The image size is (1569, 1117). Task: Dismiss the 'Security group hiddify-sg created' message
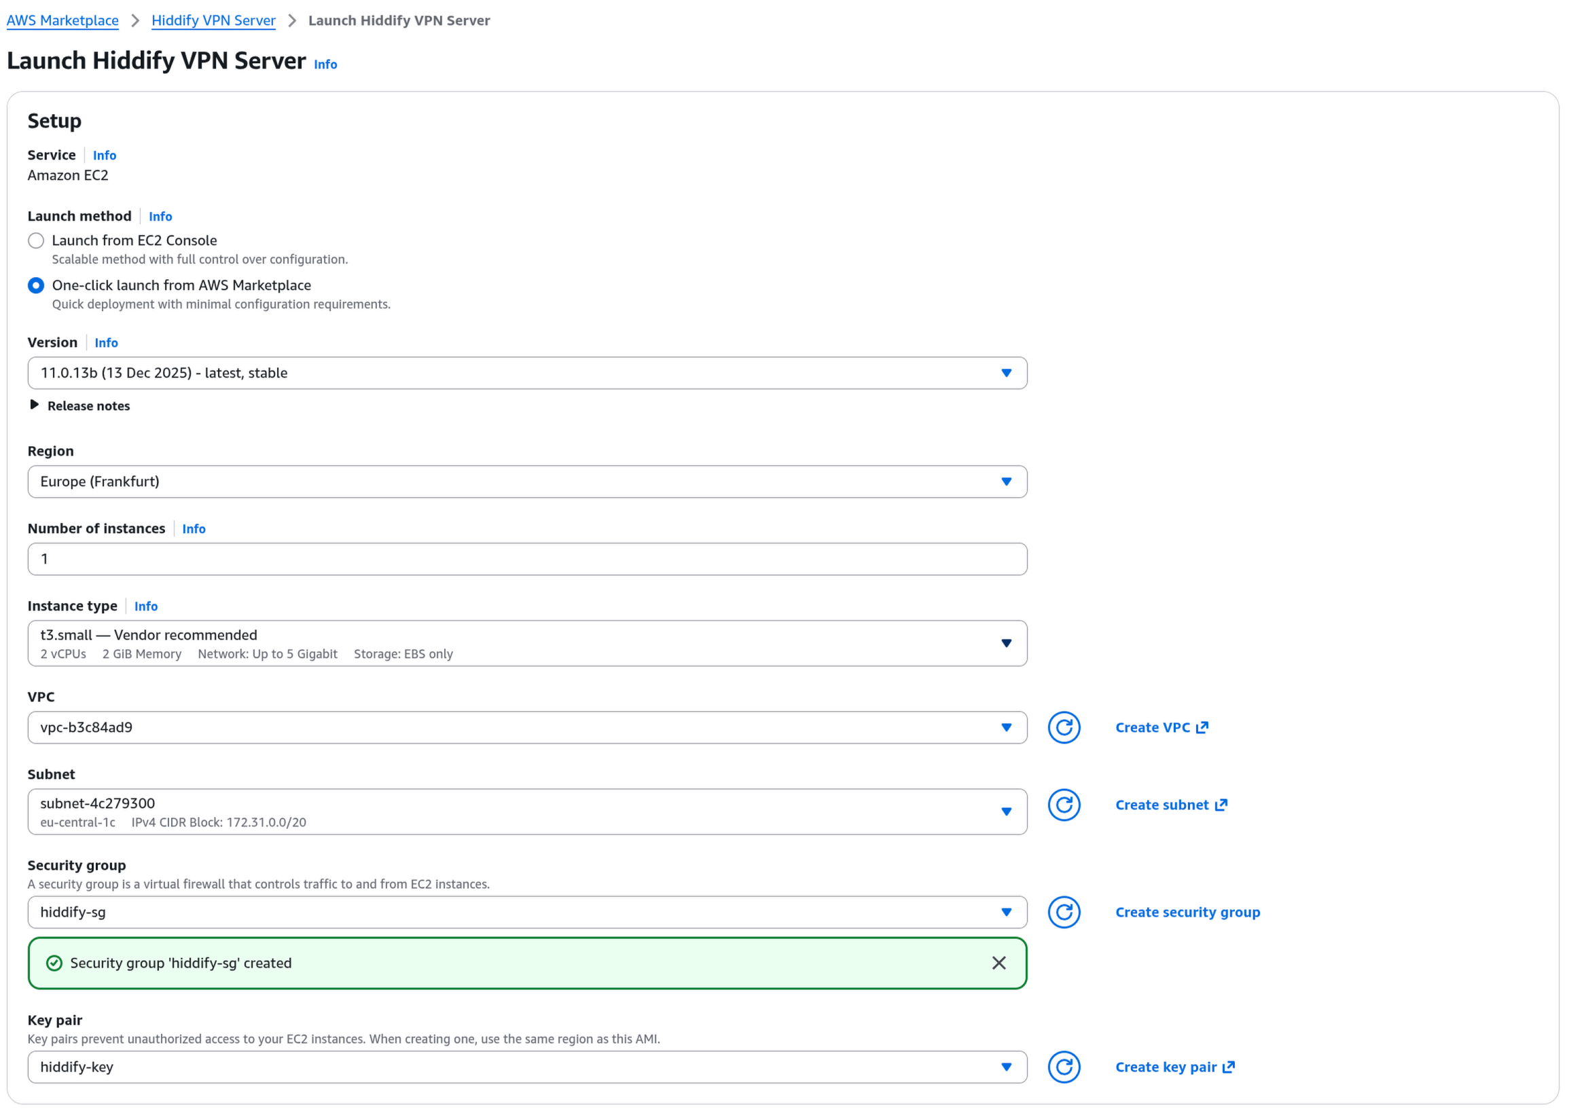(x=998, y=963)
